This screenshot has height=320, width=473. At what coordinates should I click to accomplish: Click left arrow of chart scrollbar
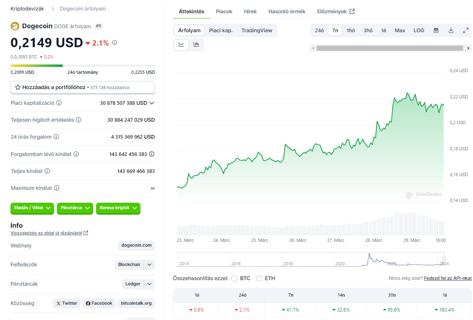(314, 48)
